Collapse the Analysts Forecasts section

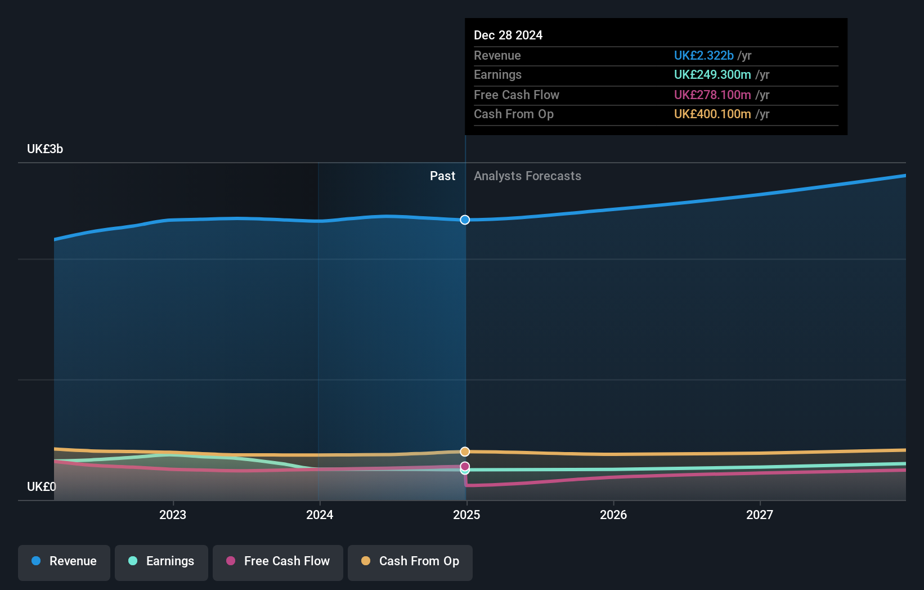527,176
